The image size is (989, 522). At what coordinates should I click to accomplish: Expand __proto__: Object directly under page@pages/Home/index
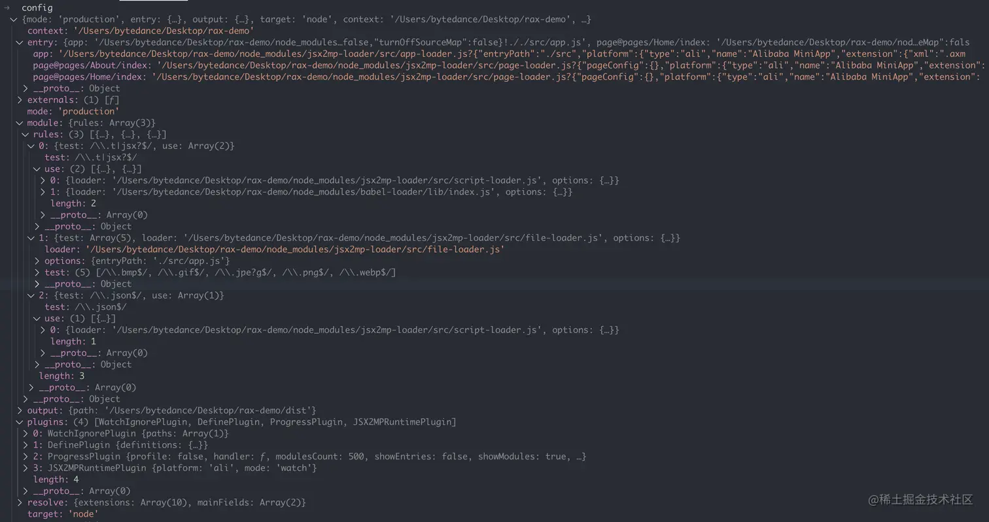pyautogui.click(x=26, y=88)
